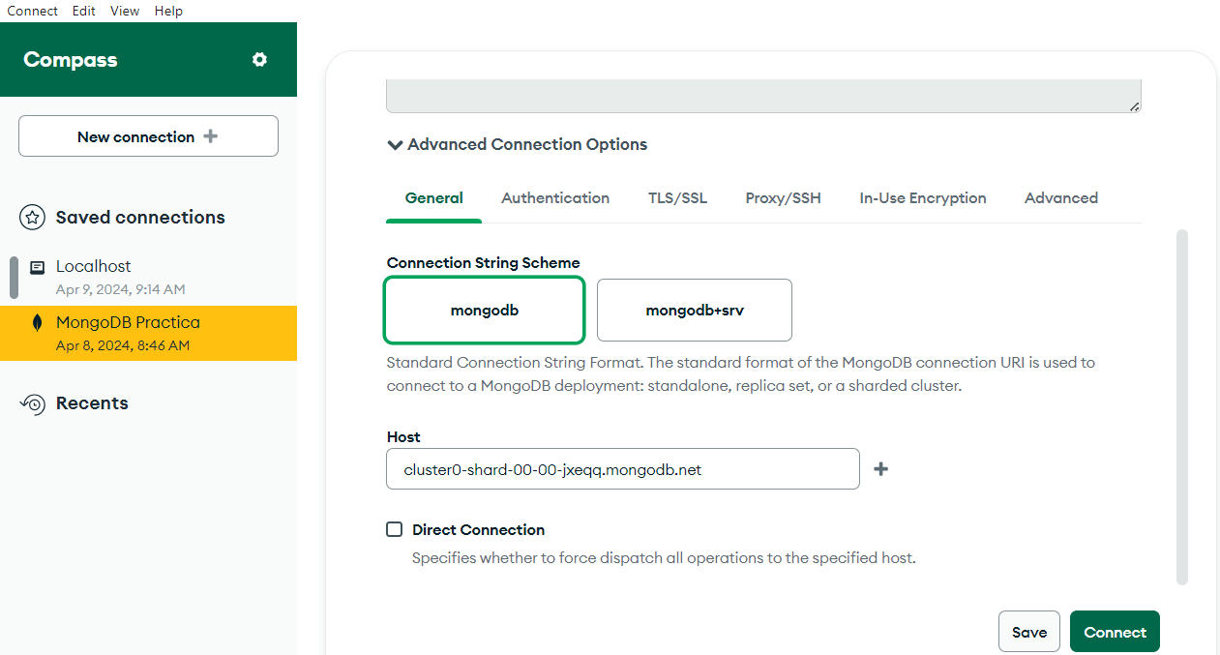The width and height of the screenshot is (1220, 655).
Task: Enable the Direct Connection checkbox
Action: [394, 529]
